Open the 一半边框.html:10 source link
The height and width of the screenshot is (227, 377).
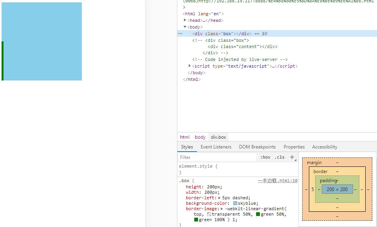coord(278,181)
